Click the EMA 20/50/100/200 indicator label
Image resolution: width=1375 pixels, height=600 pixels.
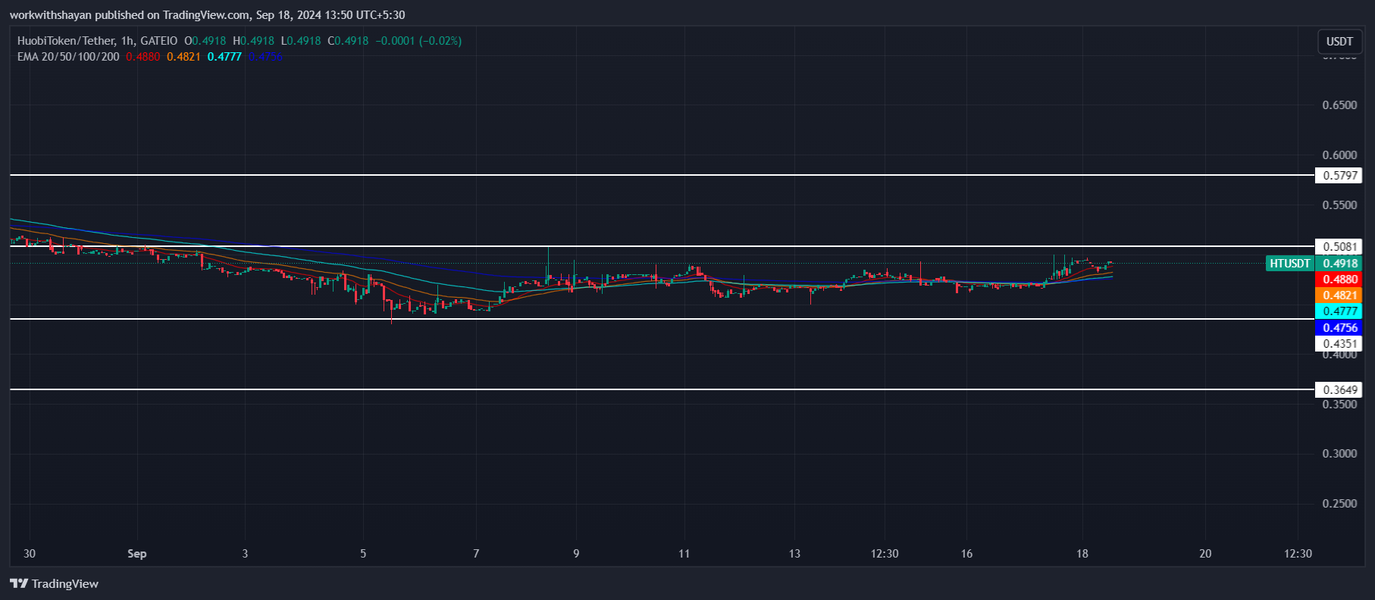point(68,57)
